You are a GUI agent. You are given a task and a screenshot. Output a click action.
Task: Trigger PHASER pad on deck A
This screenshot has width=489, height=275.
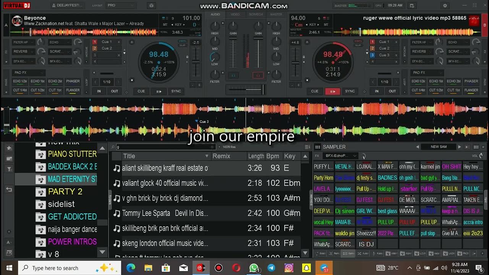73,81
